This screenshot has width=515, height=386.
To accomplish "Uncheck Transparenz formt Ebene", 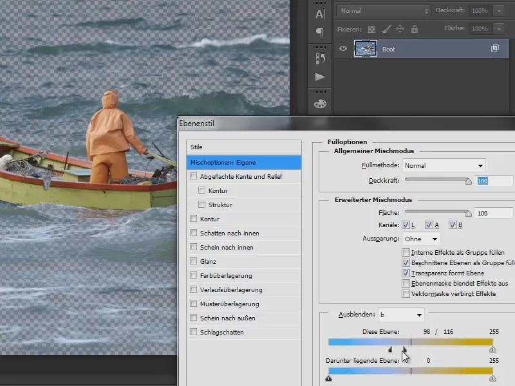I will click(406, 273).
